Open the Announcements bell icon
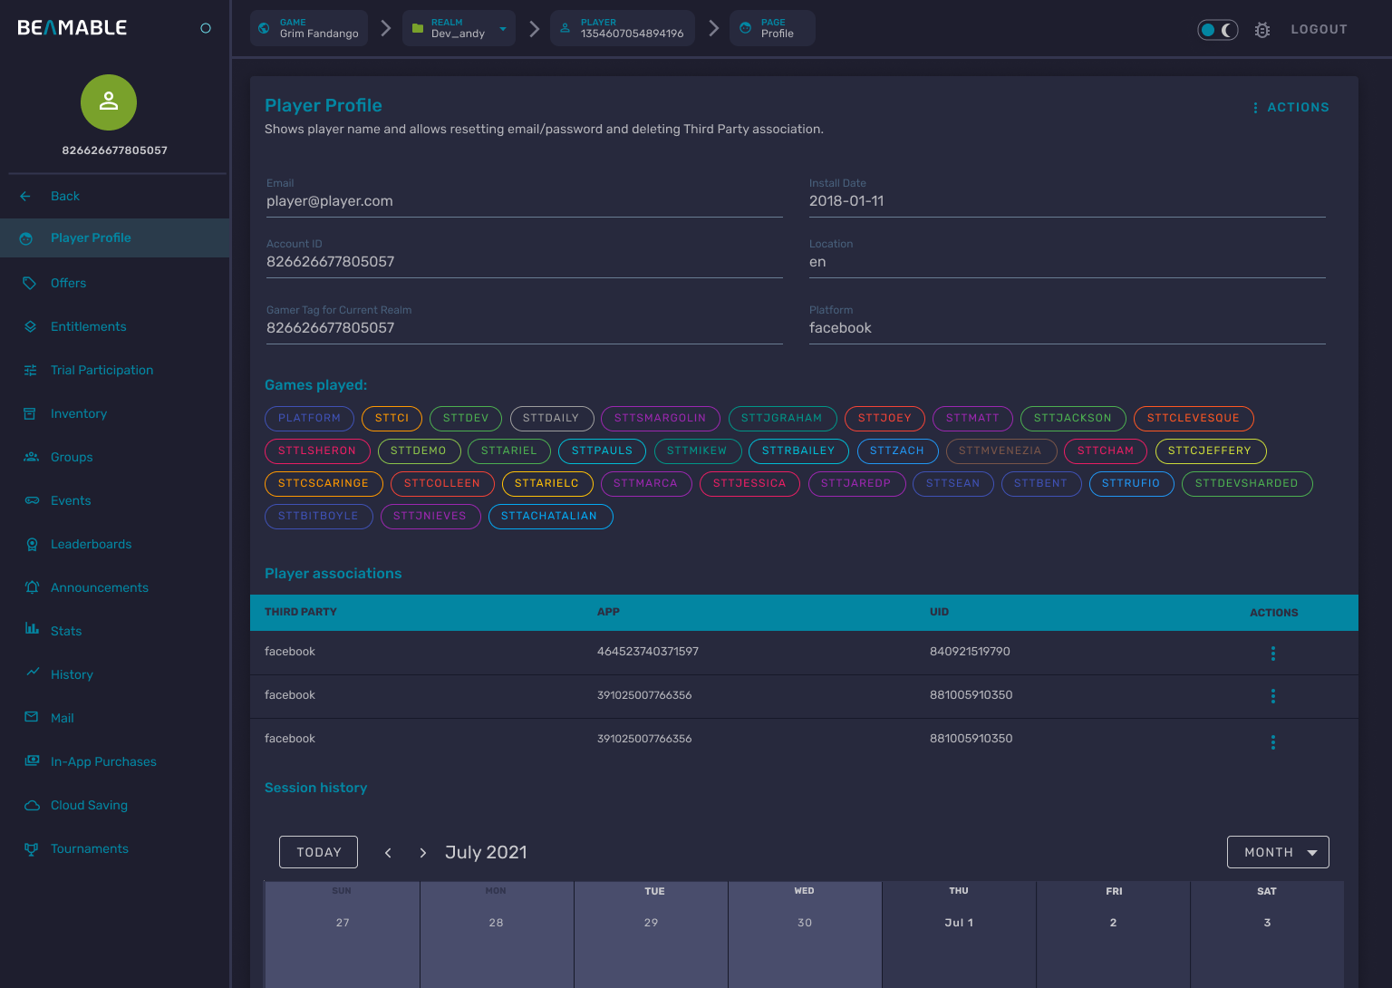 click(31, 587)
